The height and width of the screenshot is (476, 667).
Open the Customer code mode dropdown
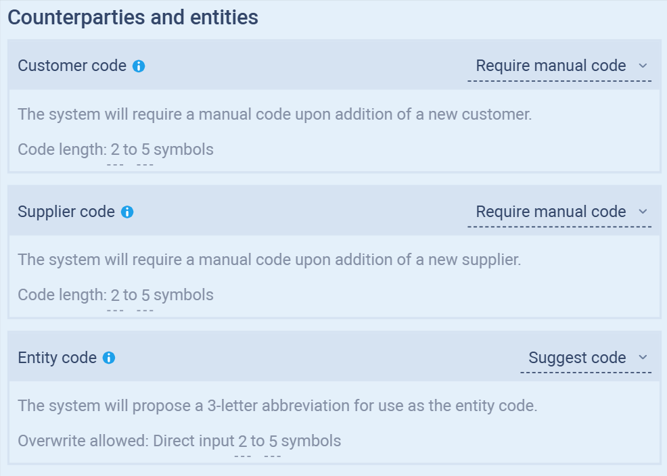(x=560, y=66)
